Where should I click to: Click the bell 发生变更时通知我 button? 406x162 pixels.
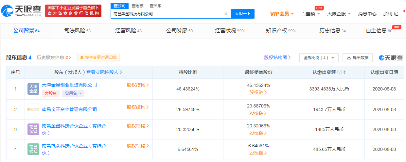pyautogui.click(x=98, y=57)
